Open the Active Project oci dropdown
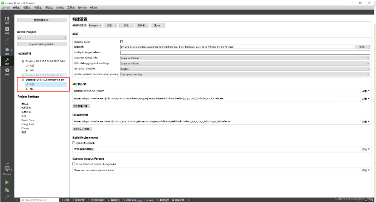This screenshot has height=202, width=376. click(42, 38)
